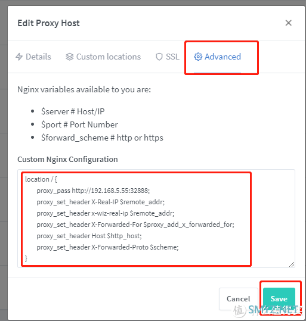The width and height of the screenshot is (306, 321).
Task: Switch to the Details tab
Action: (x=33, y=57)
